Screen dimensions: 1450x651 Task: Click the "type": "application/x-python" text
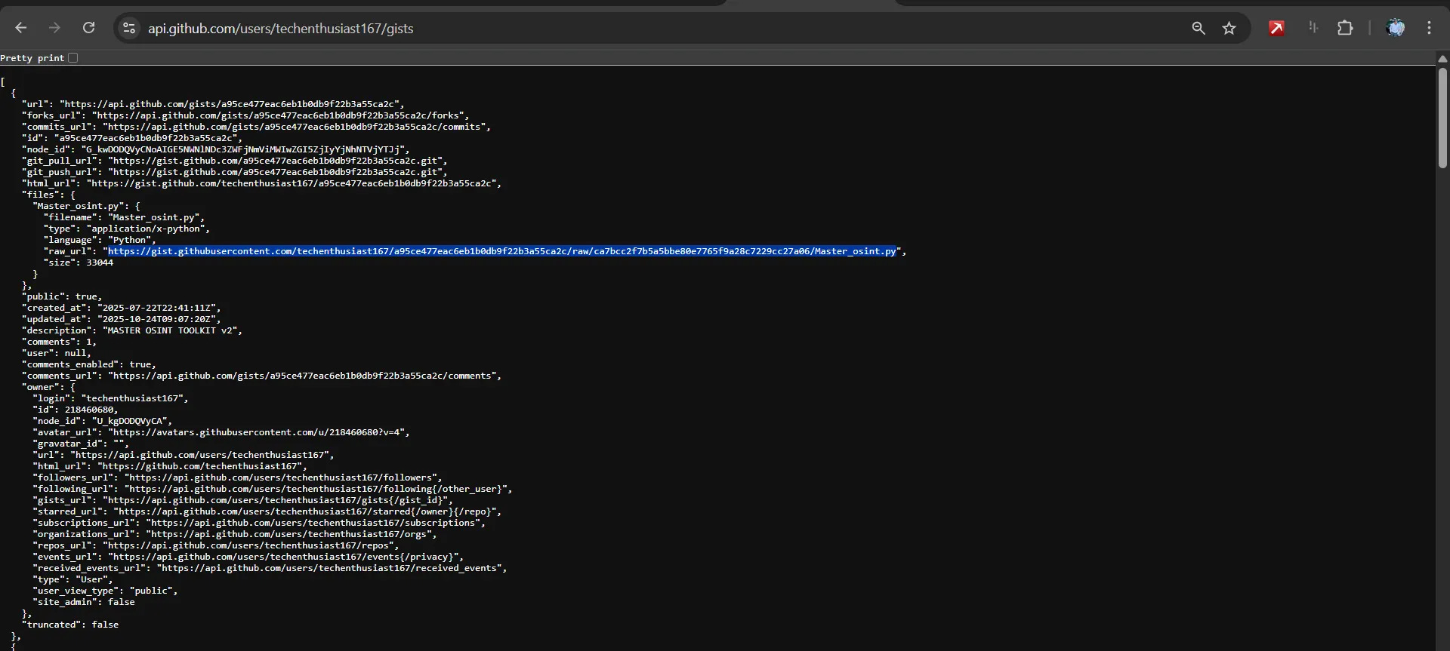click(127, 229)
